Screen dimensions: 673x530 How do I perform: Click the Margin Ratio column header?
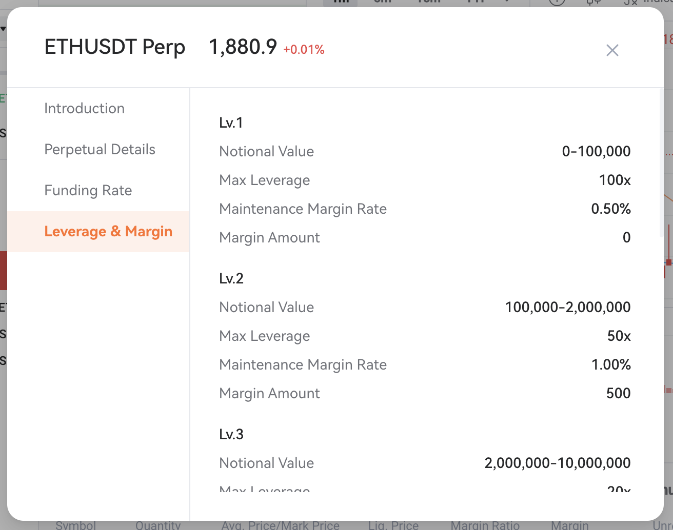pyautogui.click(x=485, y=525)
